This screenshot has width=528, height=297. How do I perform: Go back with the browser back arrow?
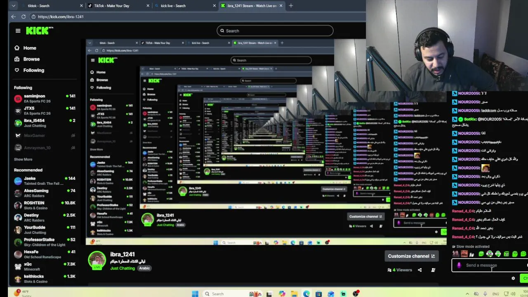pos(13,16)
